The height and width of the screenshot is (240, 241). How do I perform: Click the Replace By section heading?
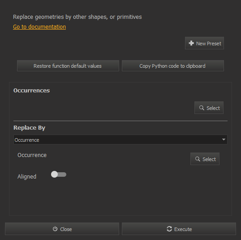click(x=29, y=128)
